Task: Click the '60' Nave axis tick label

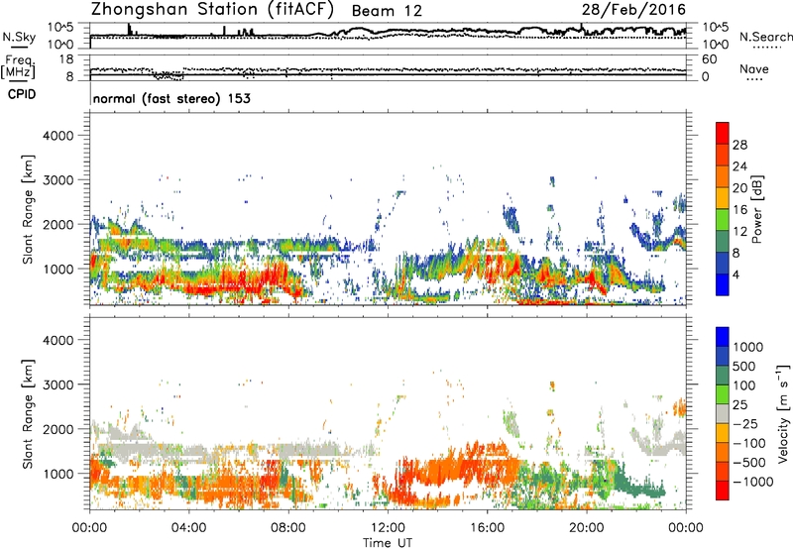Action: click(x=710, y=59)
